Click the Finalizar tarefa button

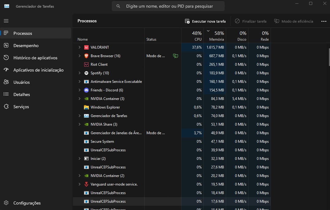coord(251,21)
